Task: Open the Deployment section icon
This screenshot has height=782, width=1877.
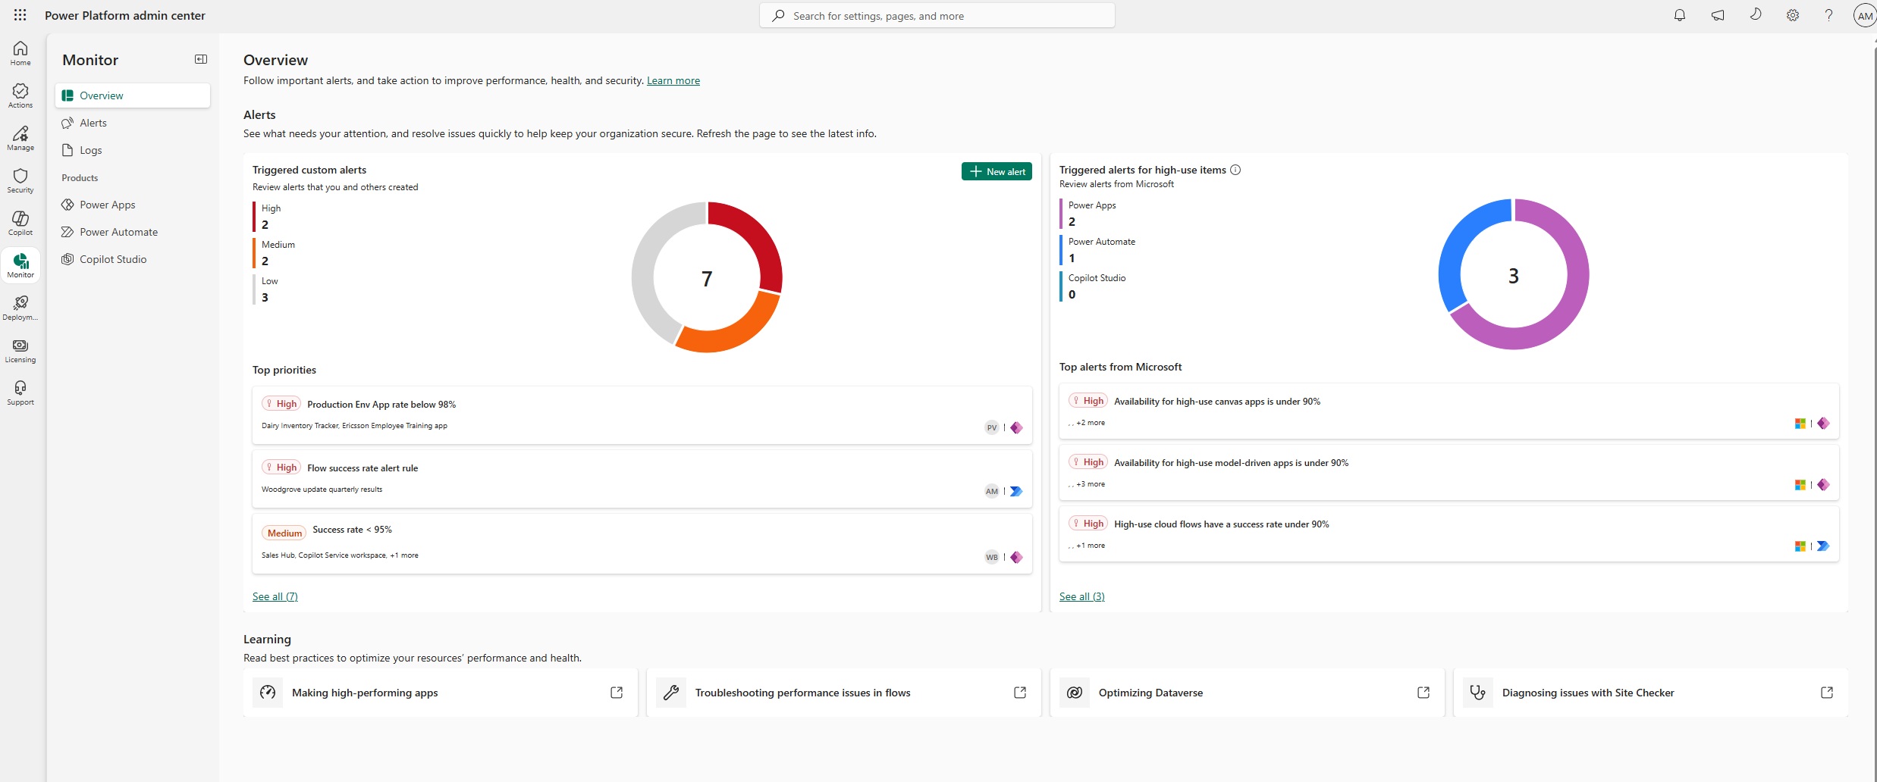Action: [20, 306]
